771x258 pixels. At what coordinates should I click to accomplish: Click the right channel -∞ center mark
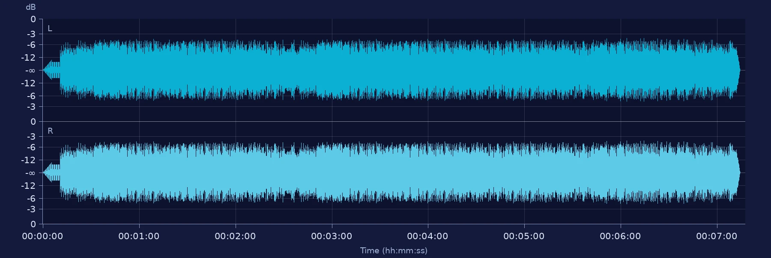[x=30, y=173]
